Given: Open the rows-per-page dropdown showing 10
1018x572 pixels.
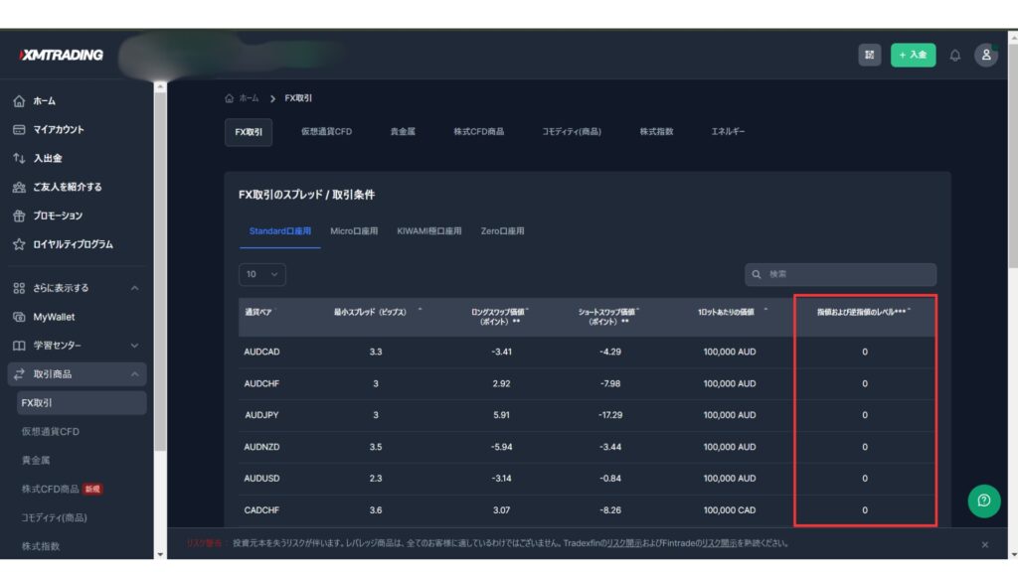Looking at the screenshot, I should [x=262, y=274].
